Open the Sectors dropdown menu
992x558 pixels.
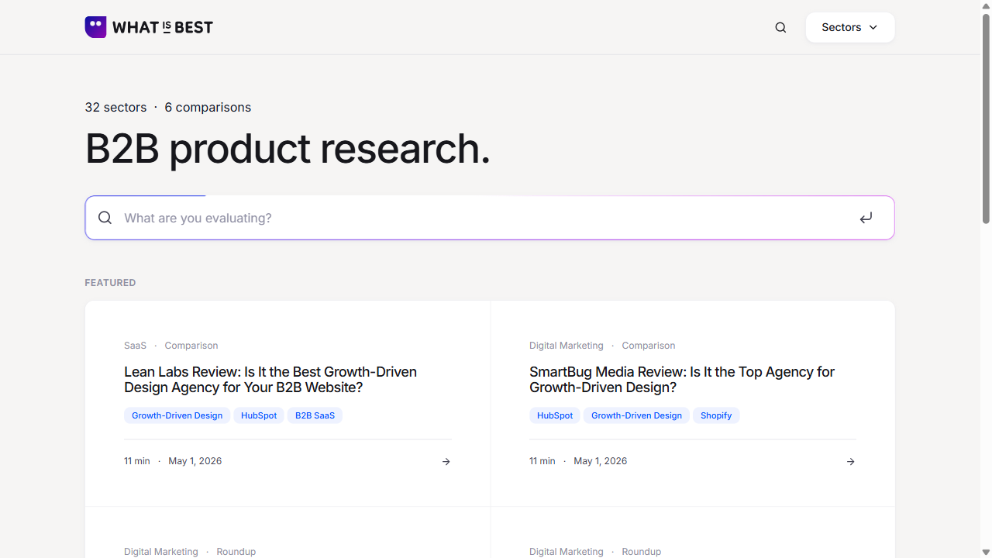[x=850, y=27]
